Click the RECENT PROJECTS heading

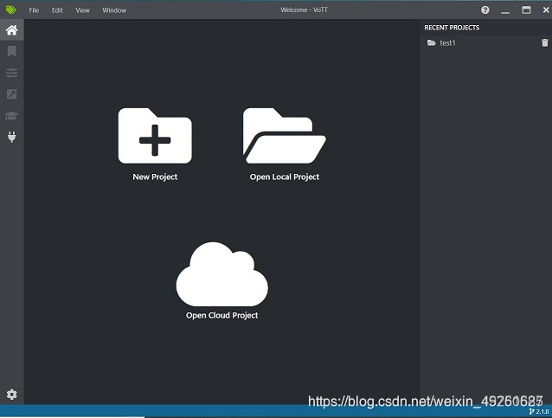point(452,28)
